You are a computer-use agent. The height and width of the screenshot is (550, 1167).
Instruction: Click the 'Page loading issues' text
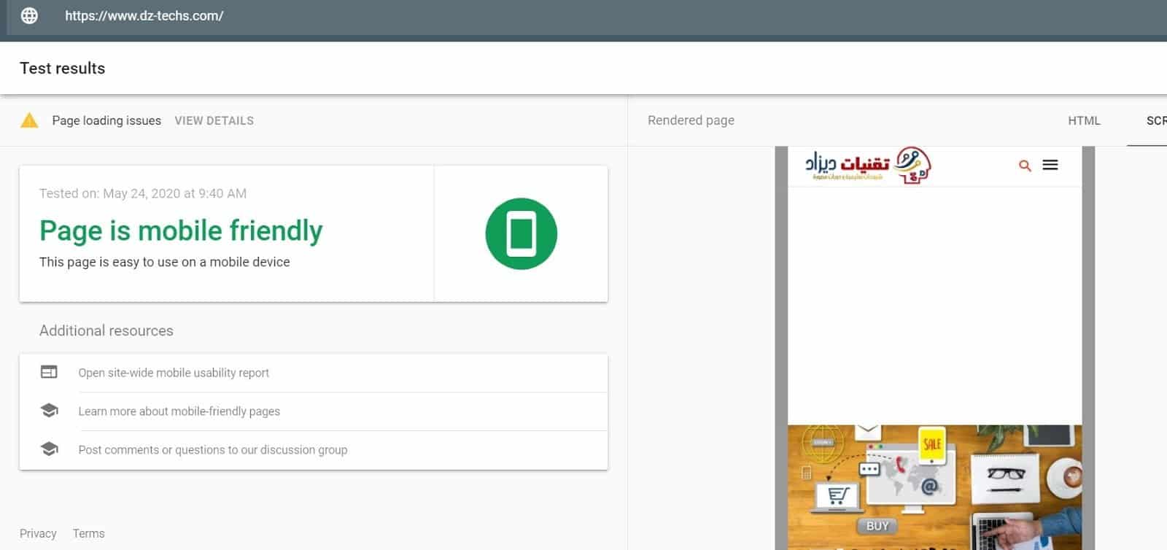point(106,121)
